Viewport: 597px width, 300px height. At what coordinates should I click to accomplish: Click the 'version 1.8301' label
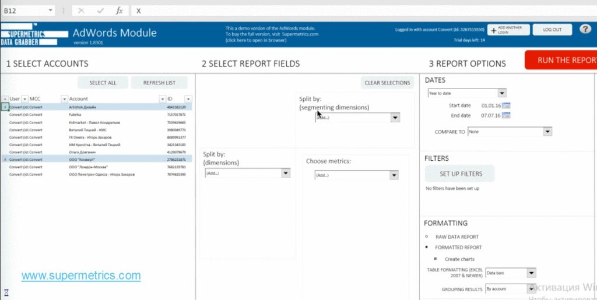89,43
